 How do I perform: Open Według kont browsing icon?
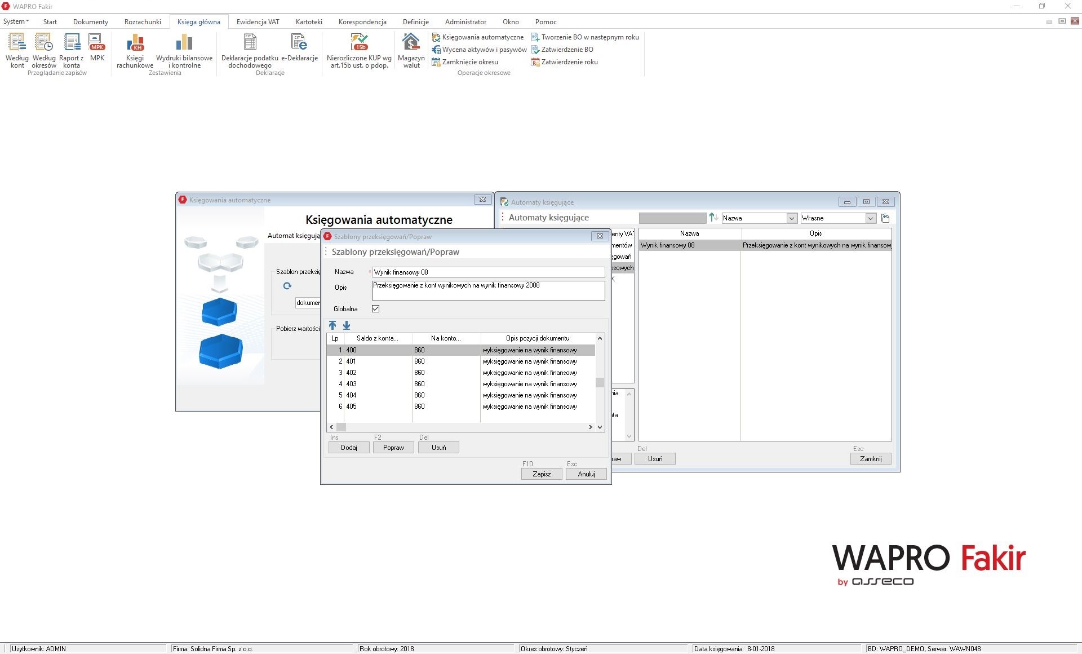pyautogui.click(x=17, y=51)
